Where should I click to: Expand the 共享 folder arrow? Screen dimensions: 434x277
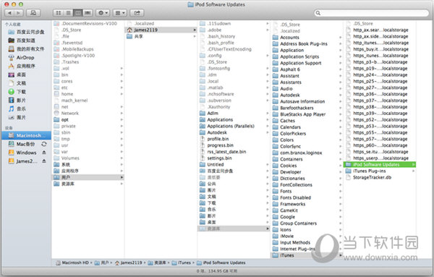pyautogui.click(x=195, y=36)
